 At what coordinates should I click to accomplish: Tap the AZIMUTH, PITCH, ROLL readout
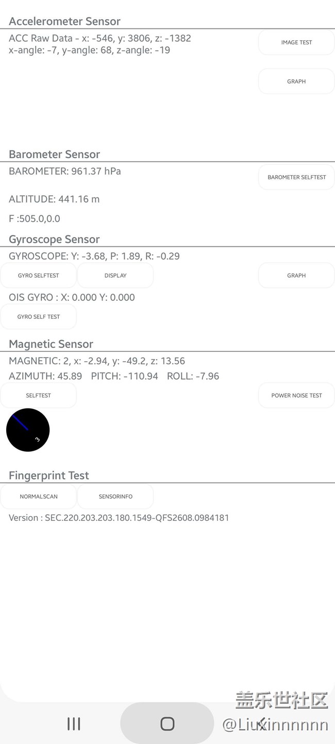(114, 376)
